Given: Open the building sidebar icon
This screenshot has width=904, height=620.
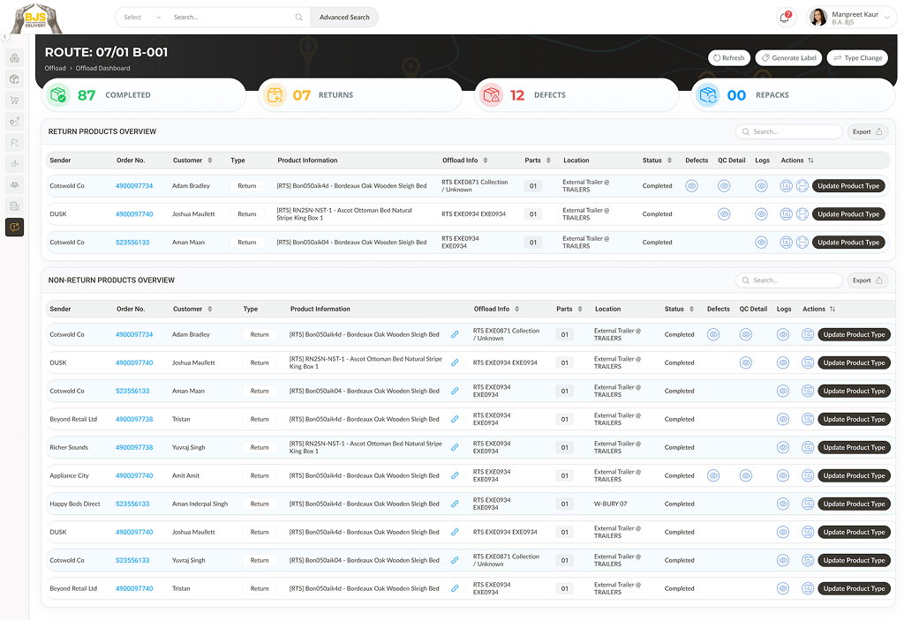Looking at the screenshot, I should click(14, 205).
